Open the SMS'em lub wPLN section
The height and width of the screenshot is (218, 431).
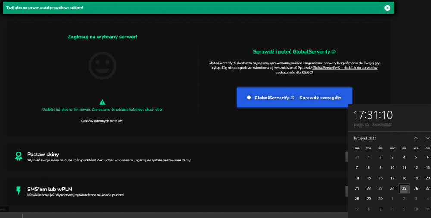click(177, 191)
